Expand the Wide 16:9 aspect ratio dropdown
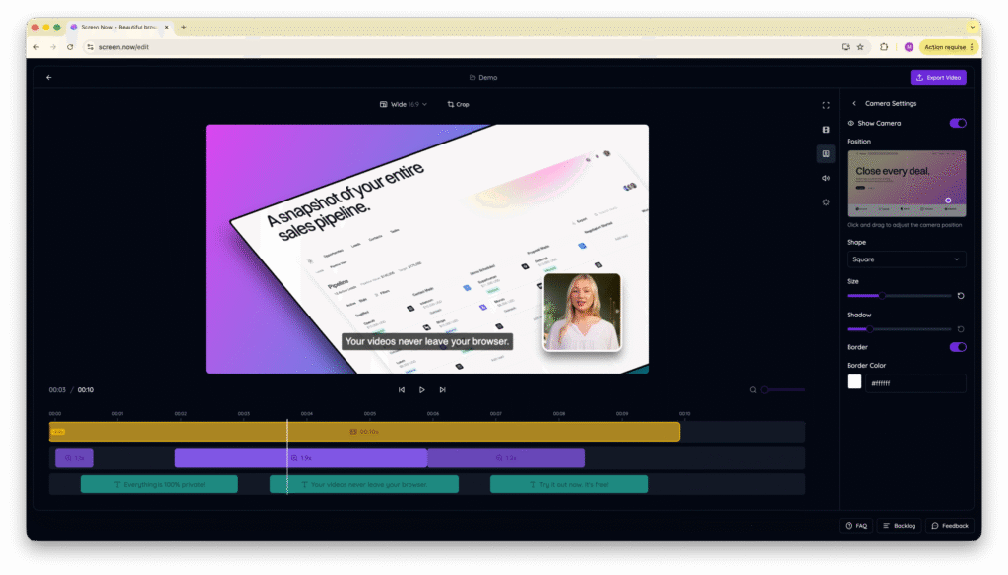This screenshot has height=575, width=1008. pyautogui.click(x=404, y=104)
